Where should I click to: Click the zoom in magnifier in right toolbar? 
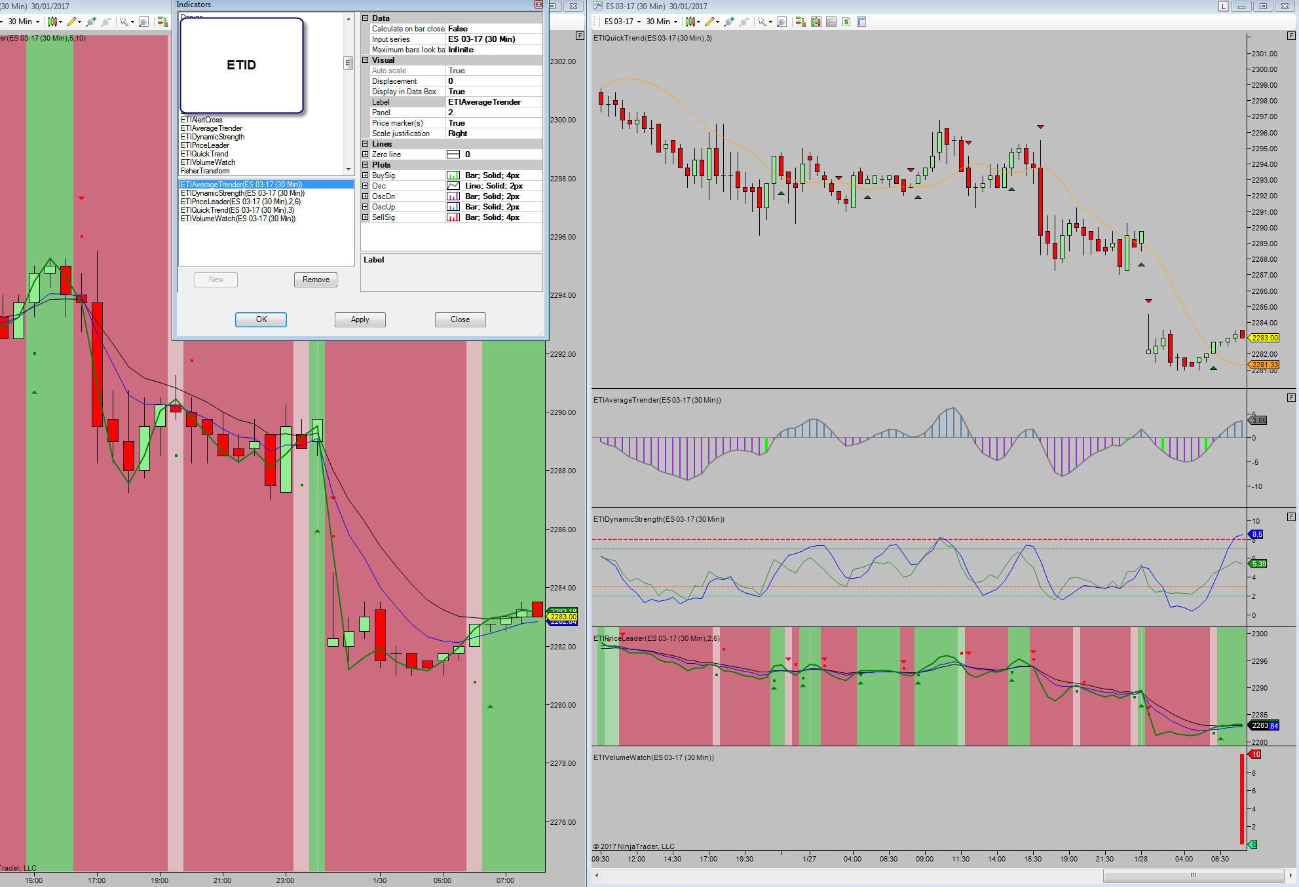[728, 22]
